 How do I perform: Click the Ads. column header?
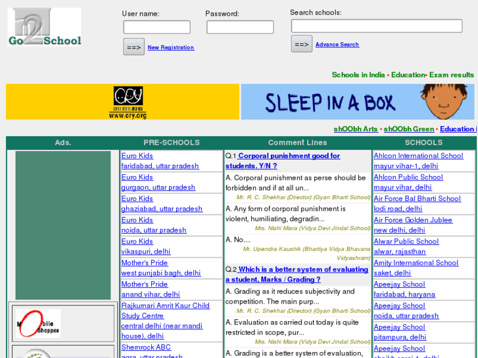click(x=63, y=143)
